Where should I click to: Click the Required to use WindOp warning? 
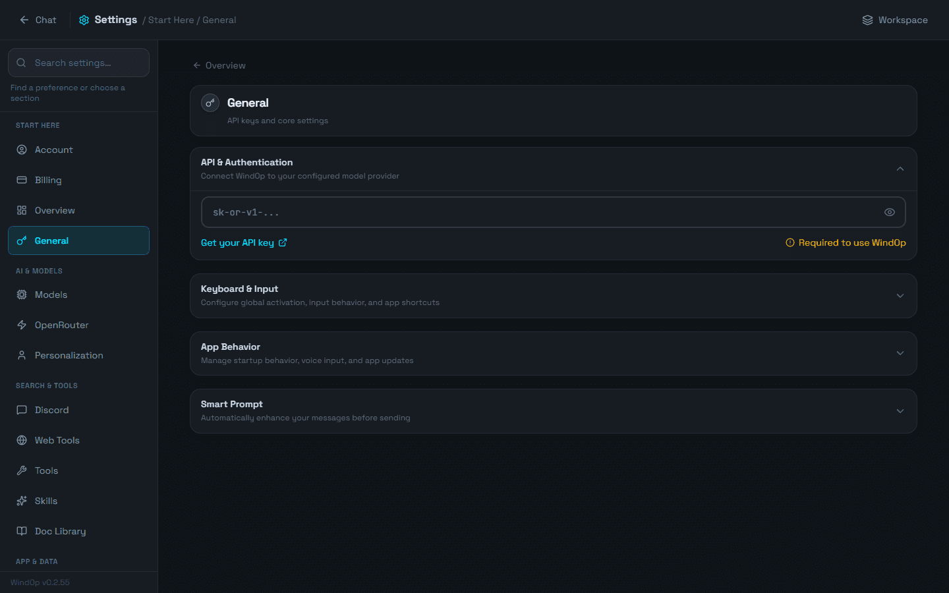846,242
